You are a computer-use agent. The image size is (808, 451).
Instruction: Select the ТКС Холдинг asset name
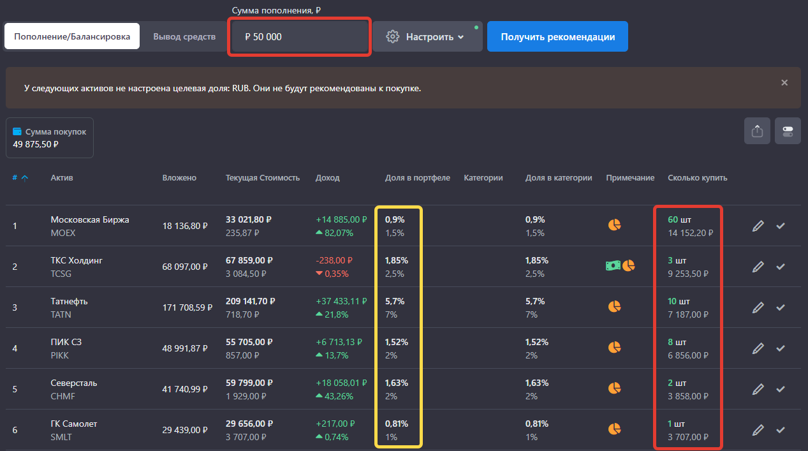[x=77, y=260]
